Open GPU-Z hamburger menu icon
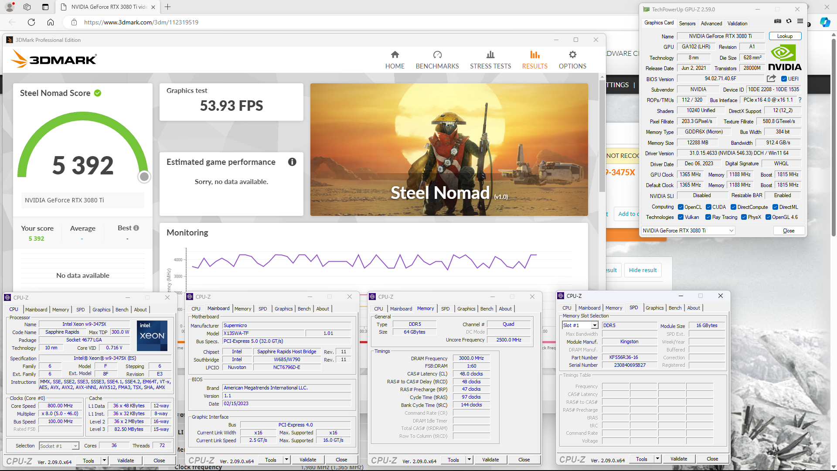The image size is (837, 471). (800, 21)
